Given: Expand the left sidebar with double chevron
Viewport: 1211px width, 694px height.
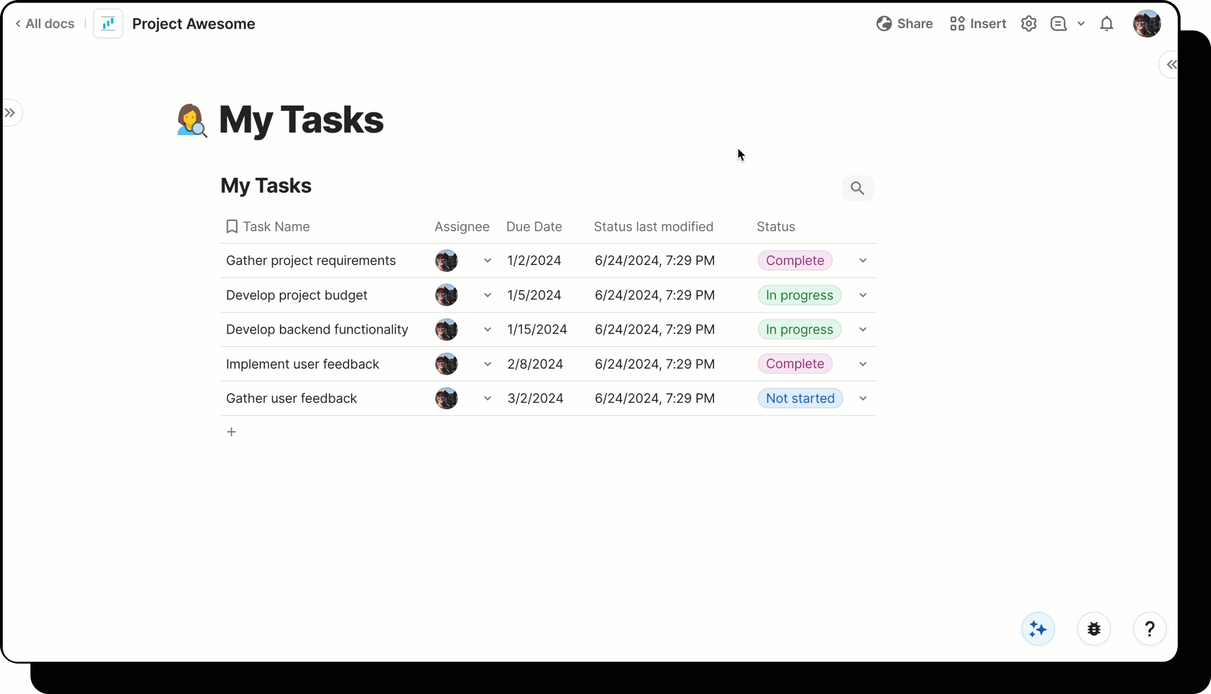Looking at the screenshot, I should pos(11,112).
